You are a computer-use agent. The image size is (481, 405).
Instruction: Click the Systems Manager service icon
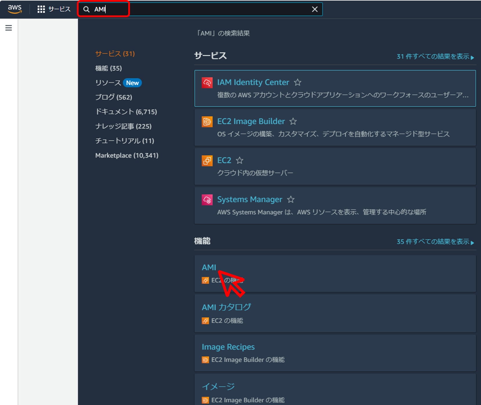click(x=207, y=200)
